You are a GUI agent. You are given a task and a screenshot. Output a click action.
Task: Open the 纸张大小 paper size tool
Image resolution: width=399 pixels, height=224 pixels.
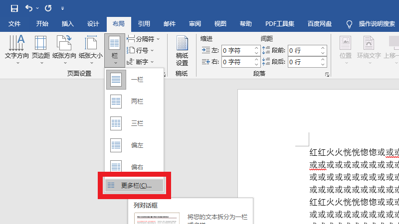click(91, 49)
